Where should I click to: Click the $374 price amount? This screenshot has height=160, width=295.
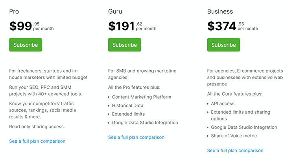(x=222, y=26)
